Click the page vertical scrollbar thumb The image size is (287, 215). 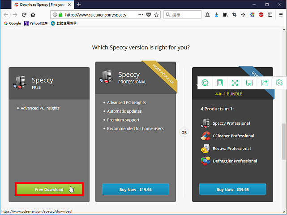(283, 142)
